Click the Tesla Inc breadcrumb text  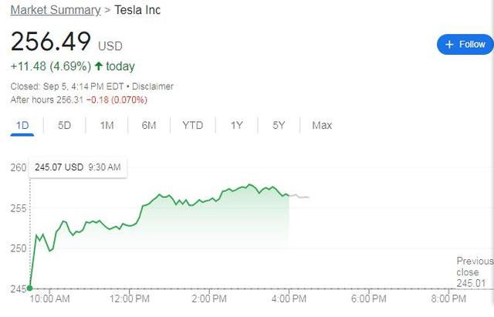(137, 10)
